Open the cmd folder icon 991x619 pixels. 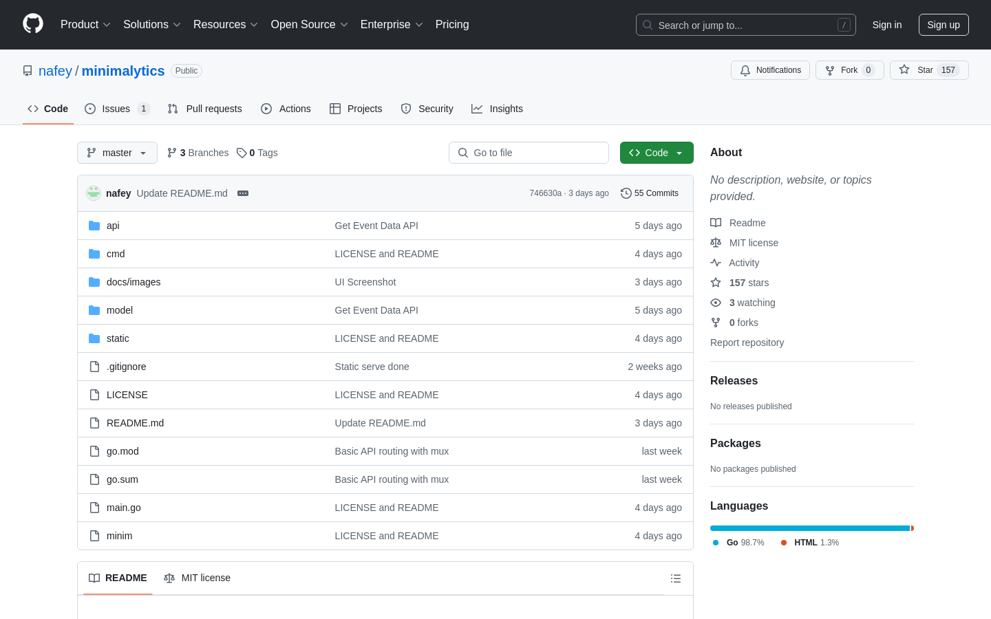(94, 254)
